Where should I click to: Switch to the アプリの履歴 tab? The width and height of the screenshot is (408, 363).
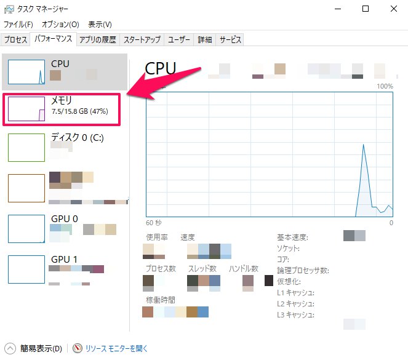[98, 39]
